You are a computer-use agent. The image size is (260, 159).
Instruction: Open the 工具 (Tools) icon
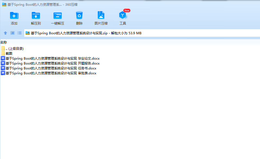tap(123, 15)
